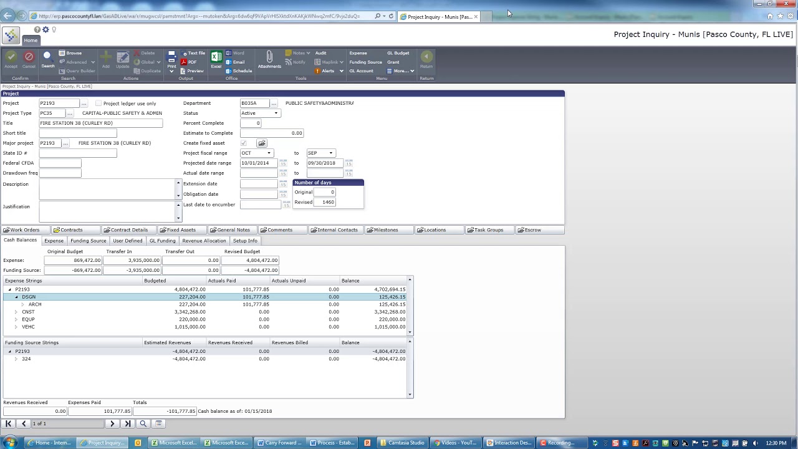Open the Audit tool
Image resolution: width=798 pixels, height=449 pixels.
pos(320,53)
